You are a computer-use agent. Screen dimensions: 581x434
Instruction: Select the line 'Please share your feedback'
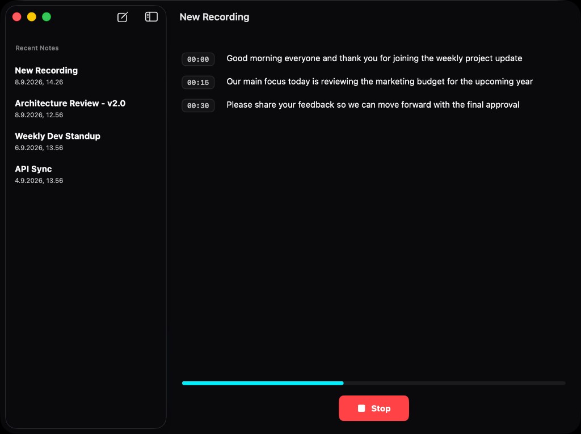[x=373, y=105]
